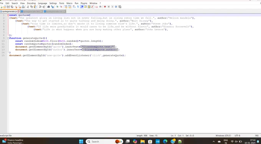261x144 pixels.
Task: Open the Windows Start button
Action: pos(81,141)
